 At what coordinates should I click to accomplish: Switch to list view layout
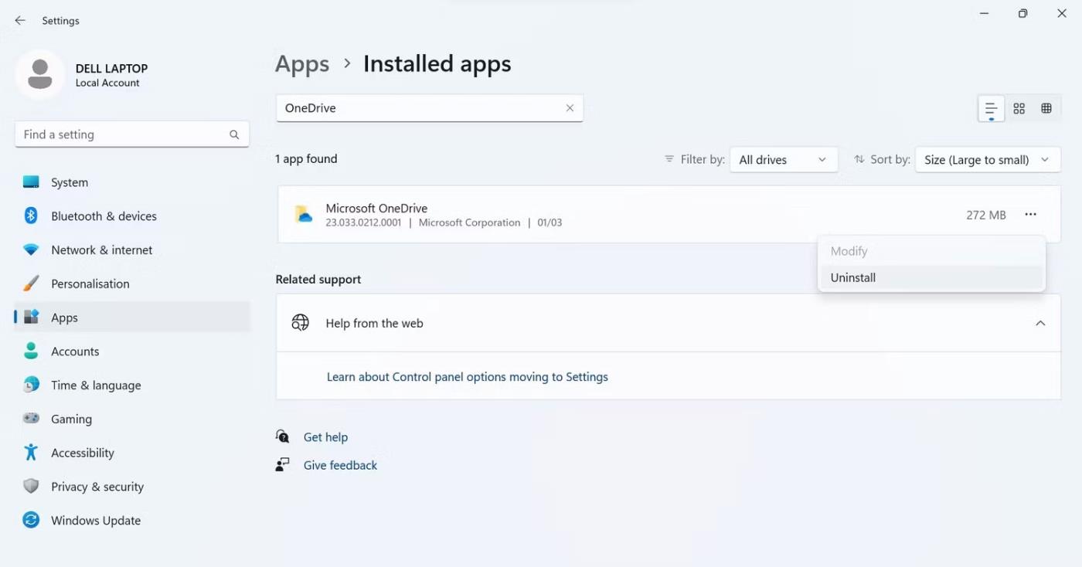click(x=991, y=108)
